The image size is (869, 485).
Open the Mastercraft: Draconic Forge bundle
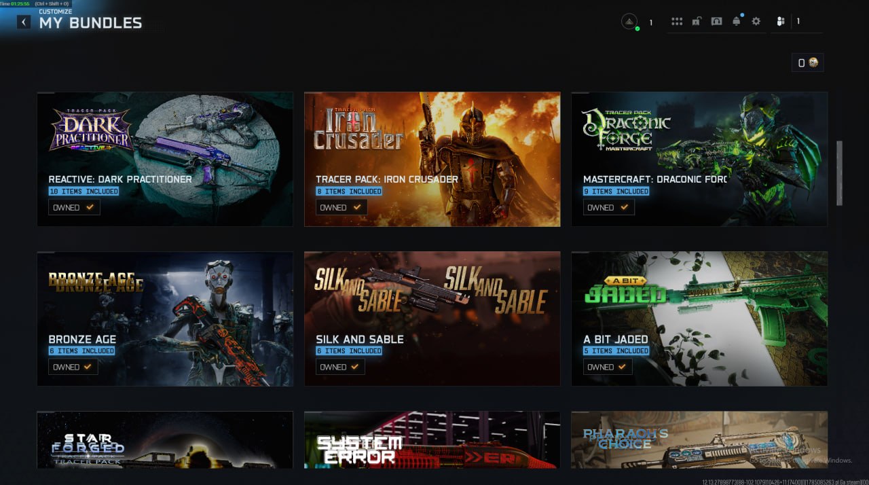click(x=699, y=159)
